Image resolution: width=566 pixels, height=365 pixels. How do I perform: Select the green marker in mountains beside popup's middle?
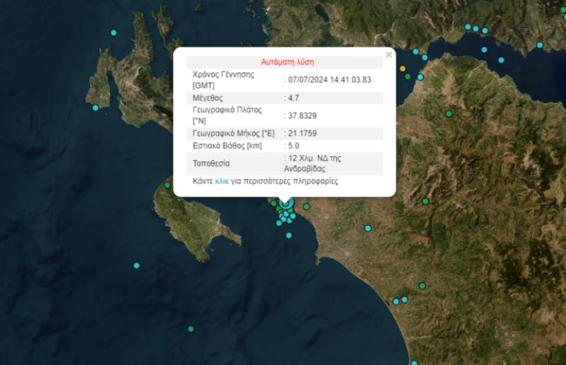[x=449, y=114]
